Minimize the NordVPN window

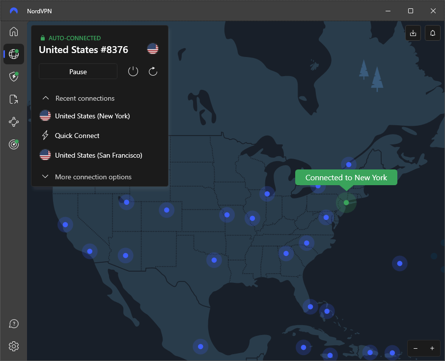388,11
